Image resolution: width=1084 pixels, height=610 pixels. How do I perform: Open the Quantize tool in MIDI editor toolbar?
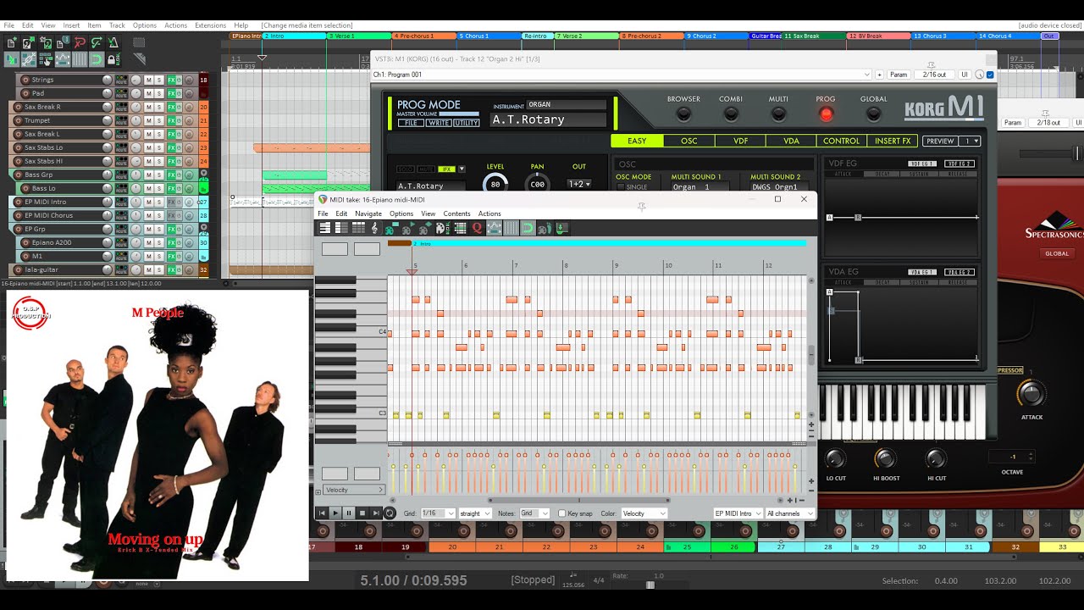pos(477,228)
